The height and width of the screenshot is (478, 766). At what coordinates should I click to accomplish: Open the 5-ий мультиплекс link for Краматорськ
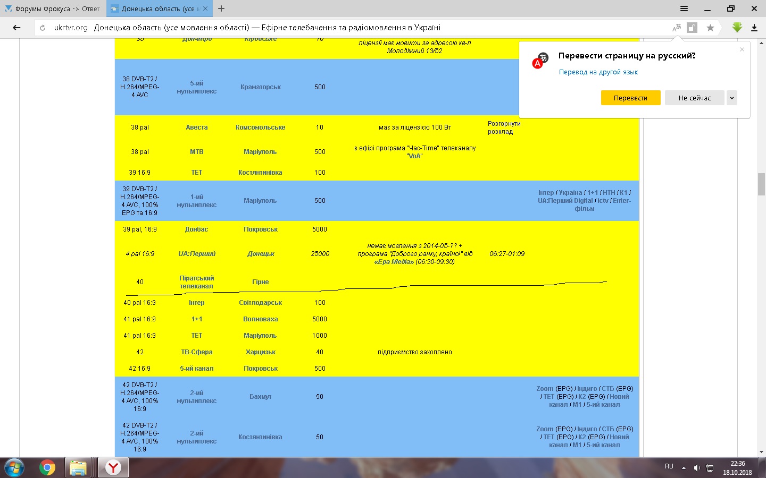(x=196, y=87)
